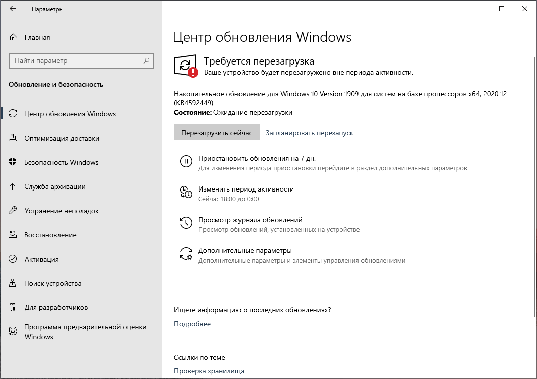This screenshot has width=537, height=379.
Task: Select the Служба архивации backup icon
Action: click(x=13, y=186)
